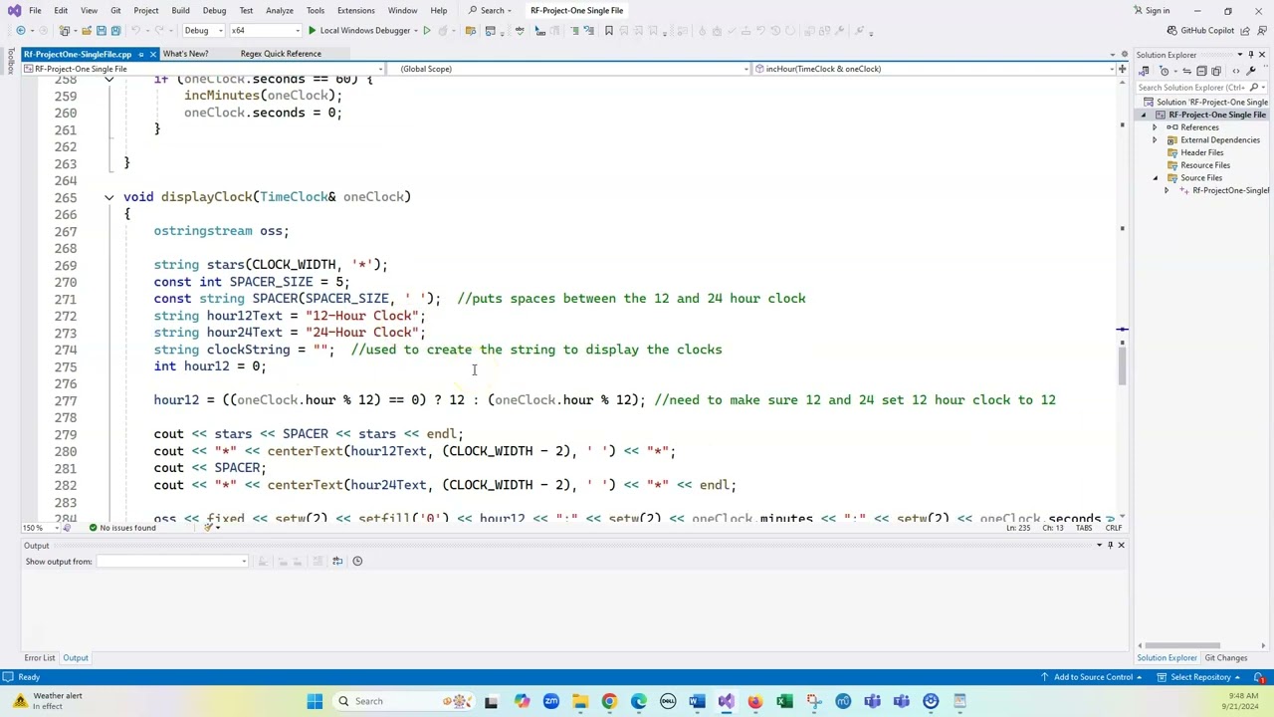The image size is (1274, 717).
Task: Expand the References node
Action: [x=1156, y=127]
